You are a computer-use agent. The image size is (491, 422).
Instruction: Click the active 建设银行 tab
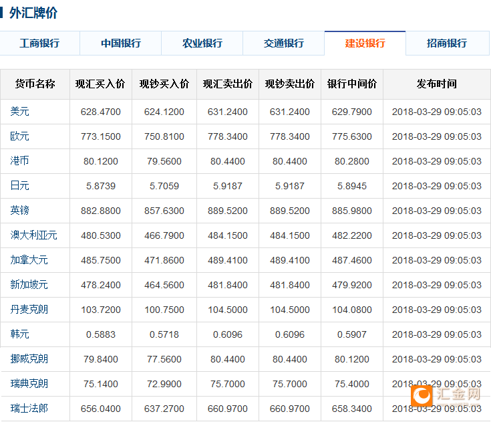[365, 43]
